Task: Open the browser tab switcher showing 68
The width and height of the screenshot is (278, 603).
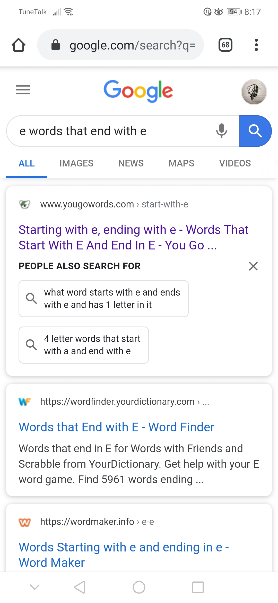Action: point(225,45)
